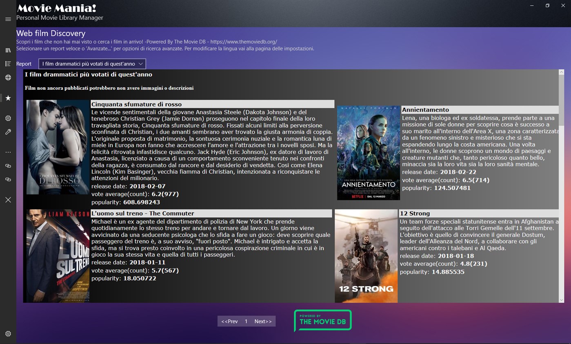571x344 pixels.
Task: Click the results list scroll-down arrow
Action: (x=562, y=300)
